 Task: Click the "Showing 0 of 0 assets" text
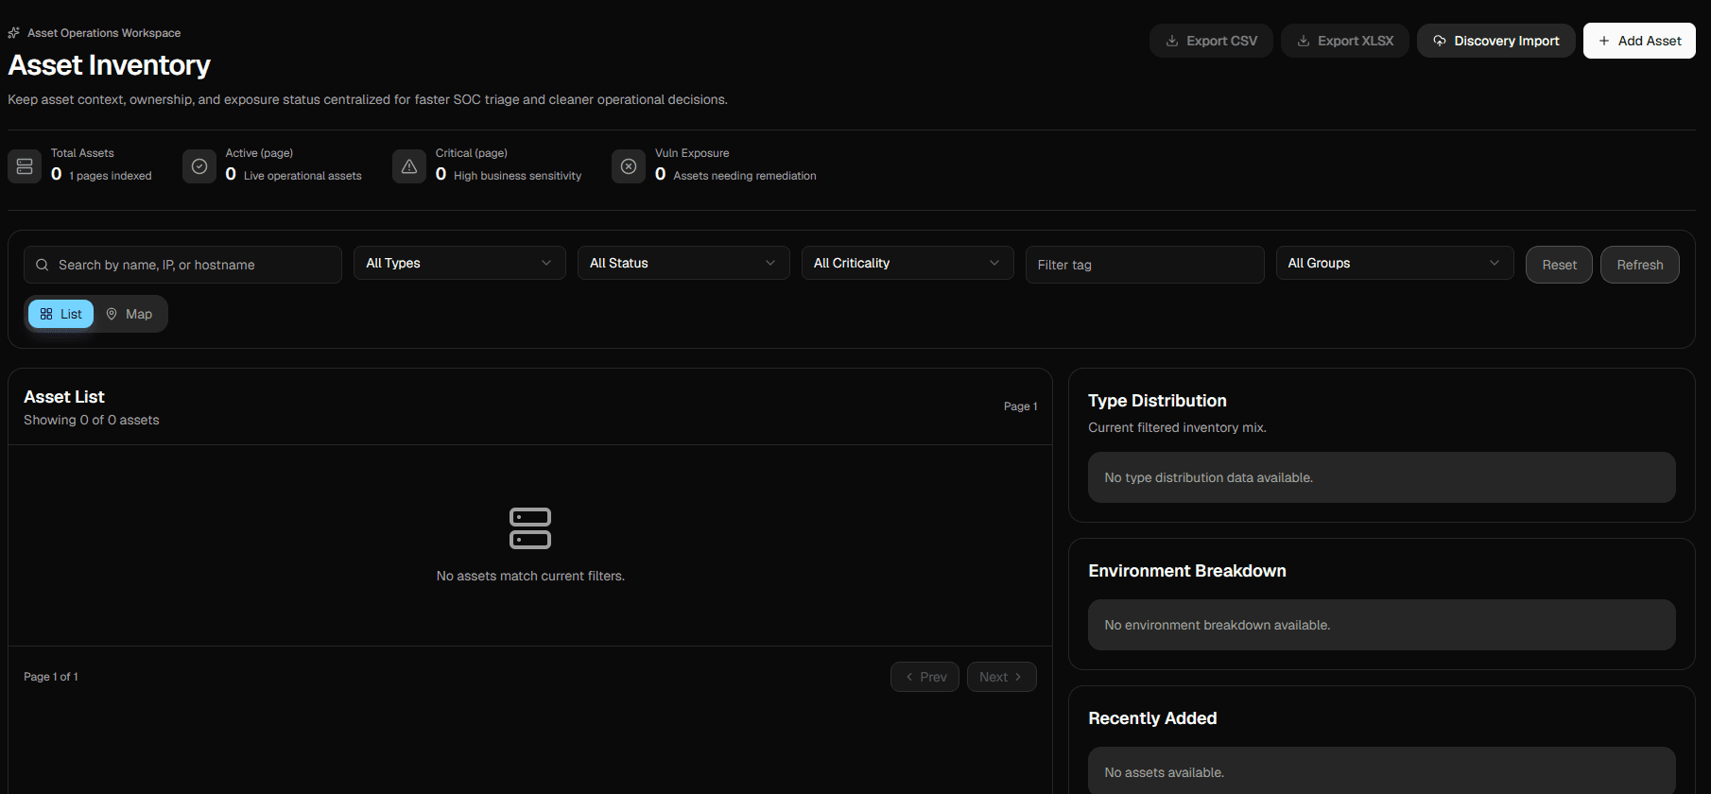point(92,420)
